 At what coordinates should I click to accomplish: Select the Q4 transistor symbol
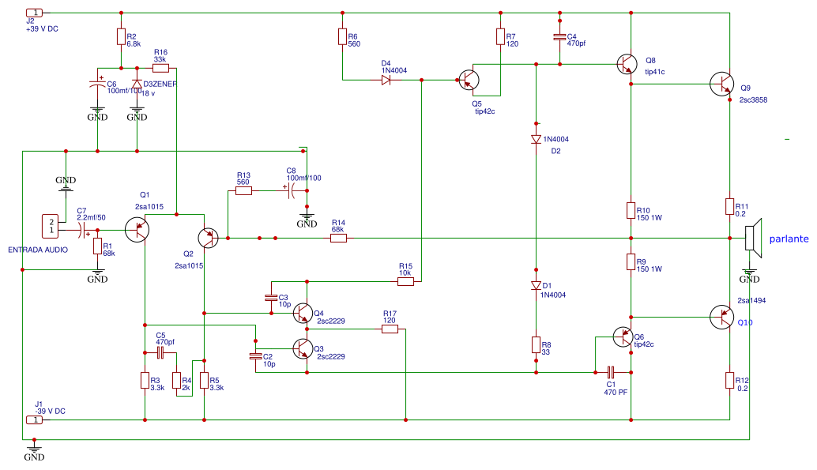point(303,313)
